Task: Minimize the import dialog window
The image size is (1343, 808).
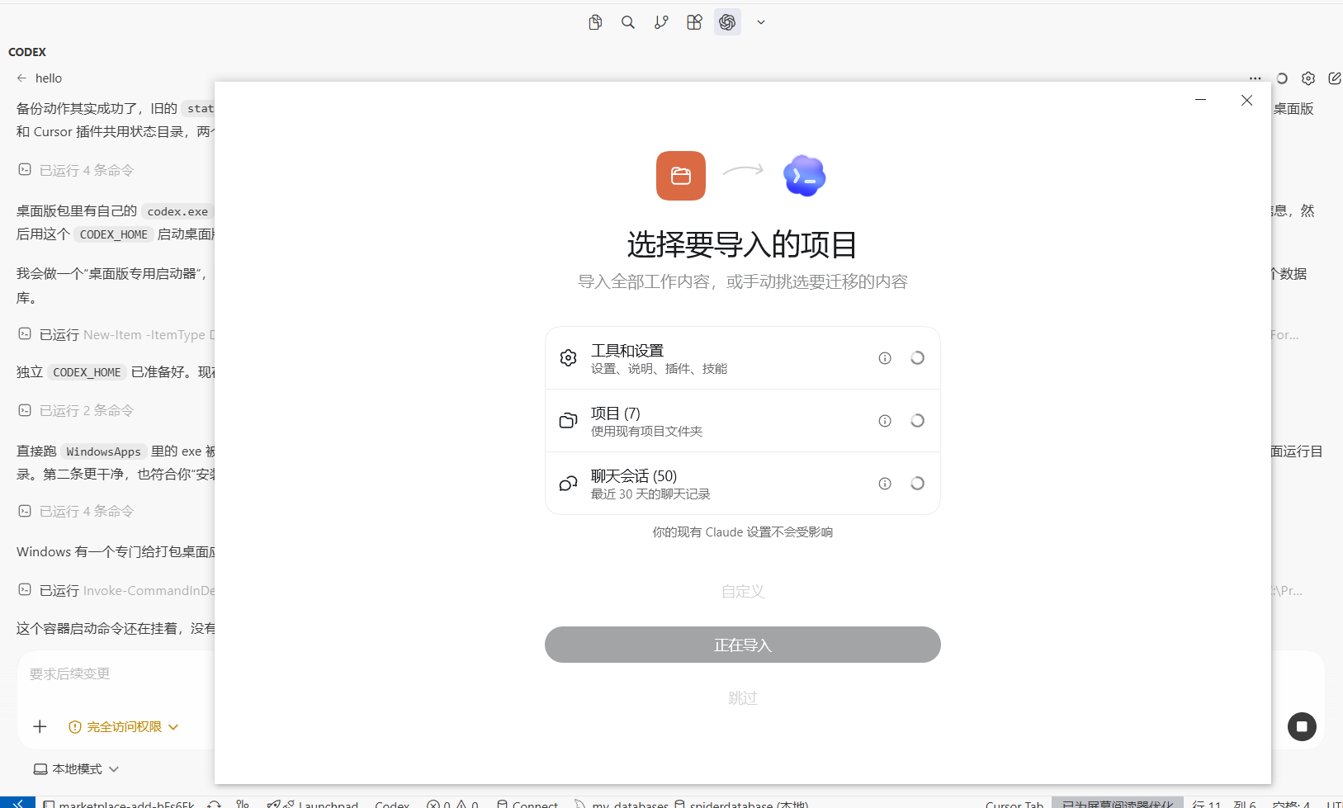Action: pos(1201,100)
